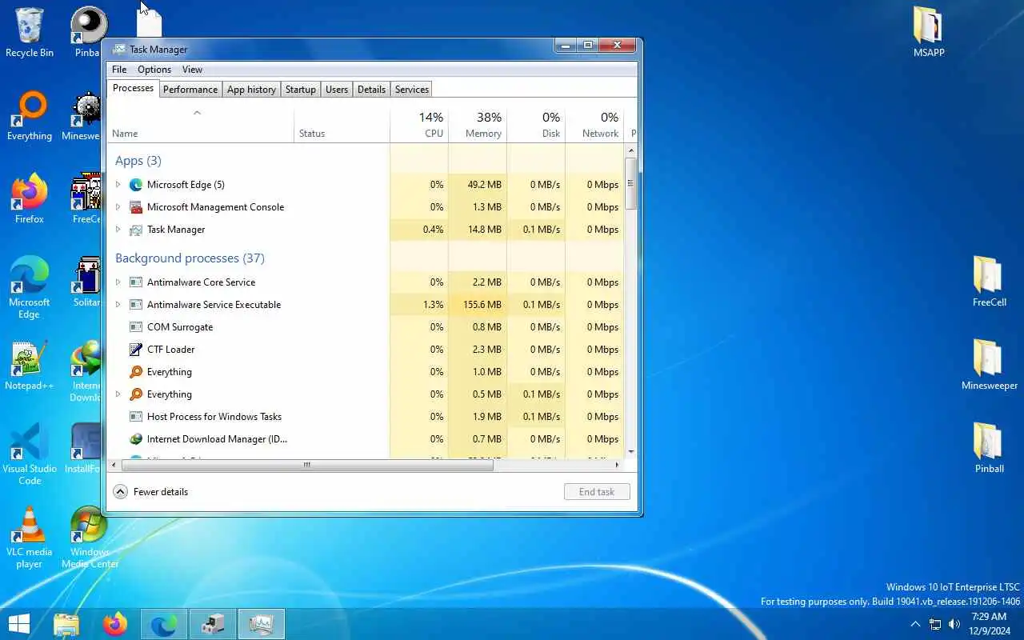Open the Recycle Bin desktop icon
Viewport: 1024px width, 640px height.
point(30,34)
